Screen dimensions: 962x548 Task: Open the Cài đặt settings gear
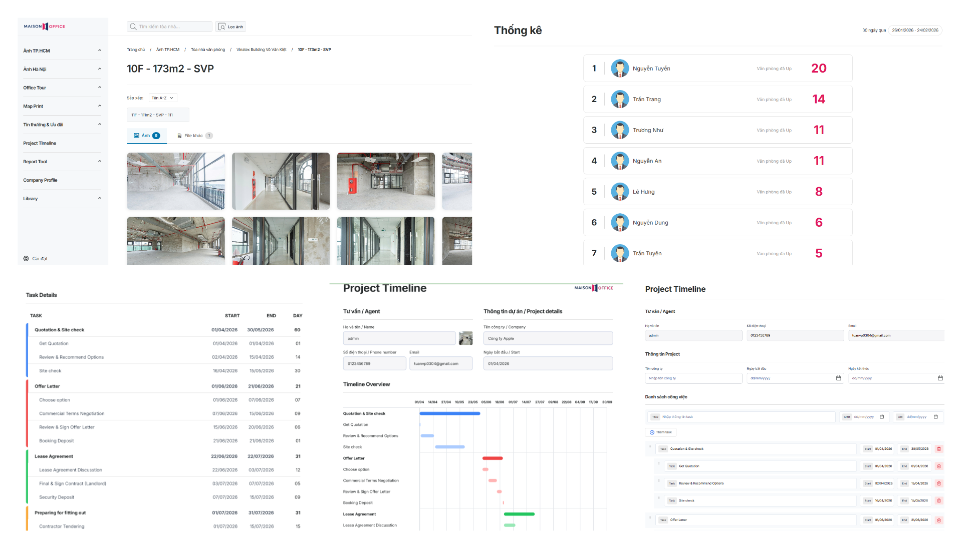[26, 259]
